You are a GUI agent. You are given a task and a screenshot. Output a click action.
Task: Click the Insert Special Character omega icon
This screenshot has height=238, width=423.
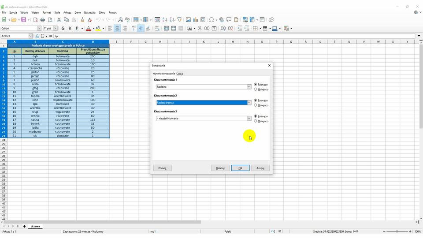click(211, 20)
